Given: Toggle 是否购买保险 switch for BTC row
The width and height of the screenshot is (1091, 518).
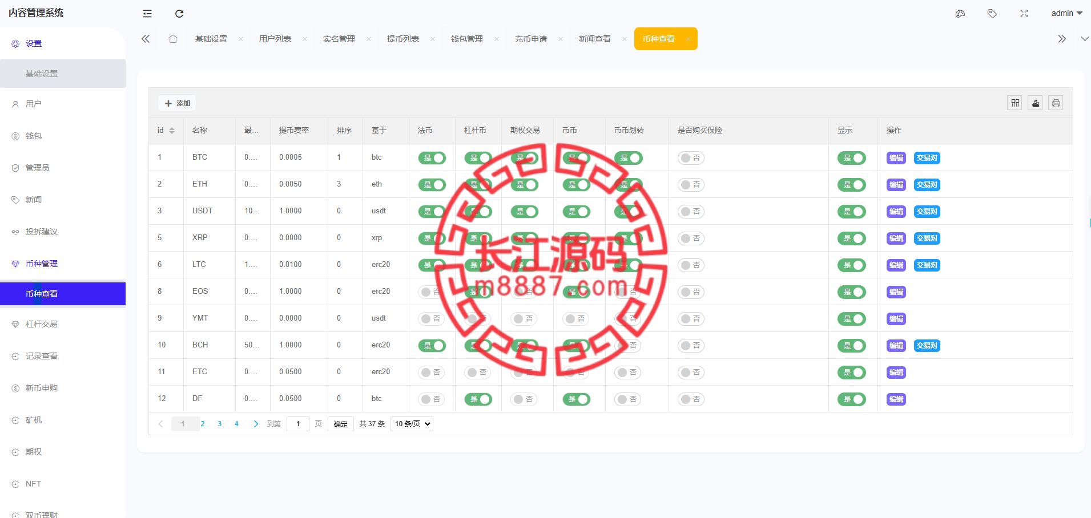Looking at the screenshot, I should pyautogui.click(x=691, y=158).
